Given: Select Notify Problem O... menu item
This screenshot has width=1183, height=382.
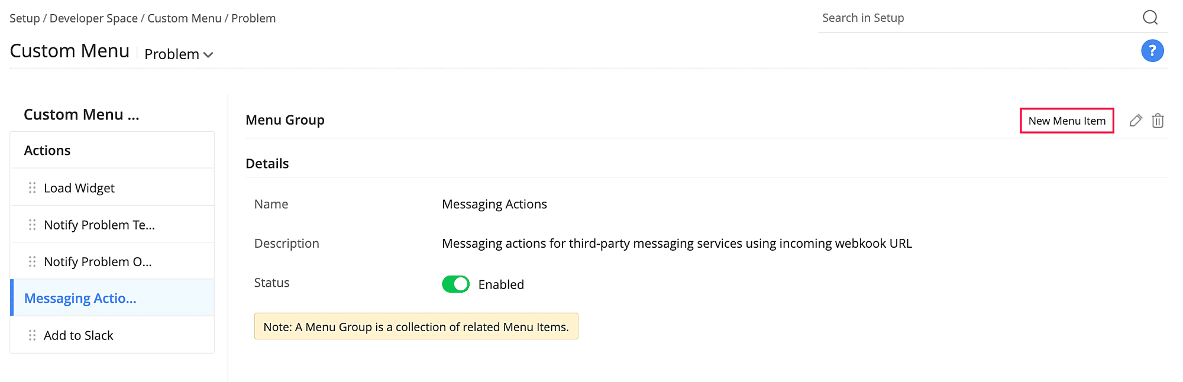Looking at the screenshot, I should click(x=98, y=261).
